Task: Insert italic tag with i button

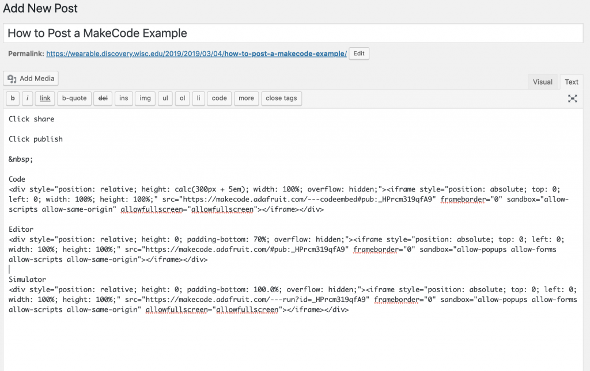Action: [x=27, y=98]
